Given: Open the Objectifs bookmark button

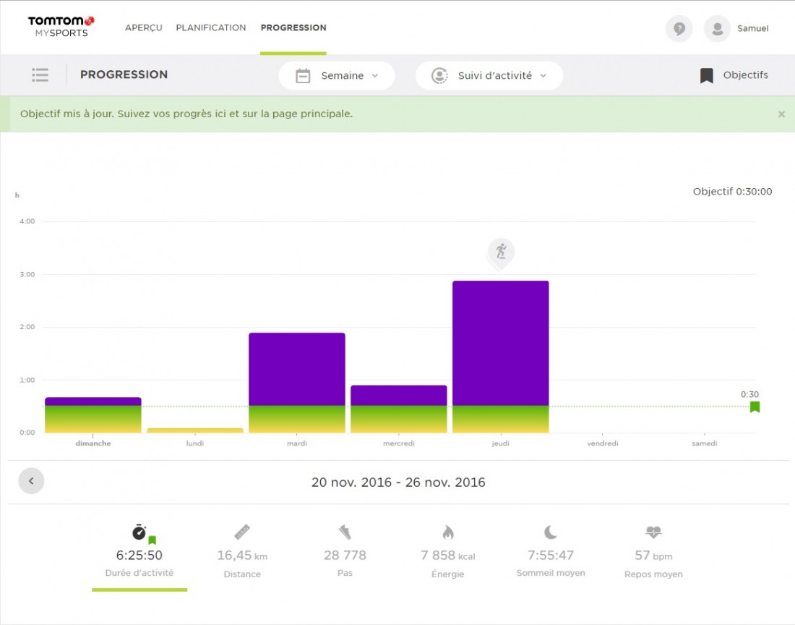Looking at the screenshot, I should [x=734, y=75].
